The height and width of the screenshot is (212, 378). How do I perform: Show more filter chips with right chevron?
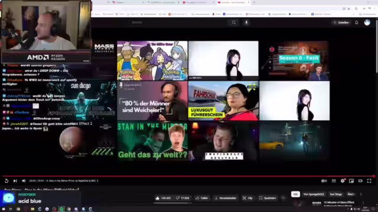point(361,194)
